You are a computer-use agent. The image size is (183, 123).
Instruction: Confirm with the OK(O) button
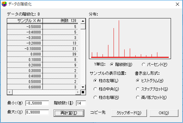click(x=164, y=113)
